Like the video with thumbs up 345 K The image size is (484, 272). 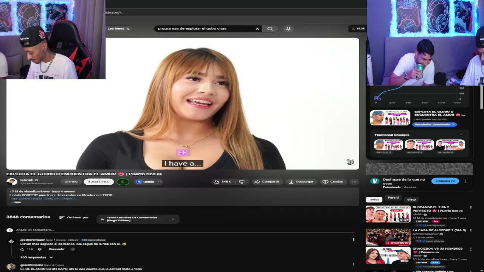point(222,182)
